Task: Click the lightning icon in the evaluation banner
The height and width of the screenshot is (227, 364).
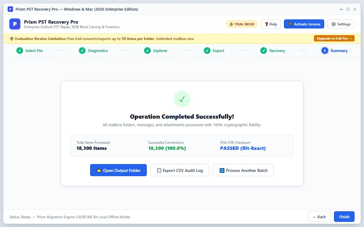Action: [12, 39]
